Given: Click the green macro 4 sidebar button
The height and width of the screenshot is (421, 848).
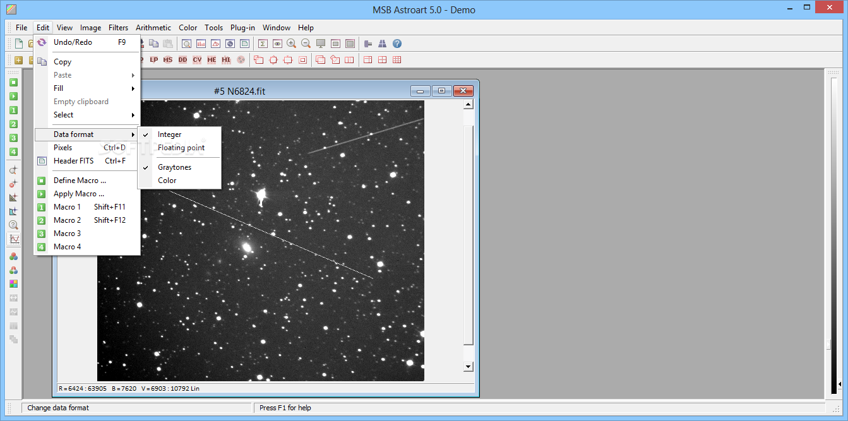Looking at the screenshot, I should 13,152.
